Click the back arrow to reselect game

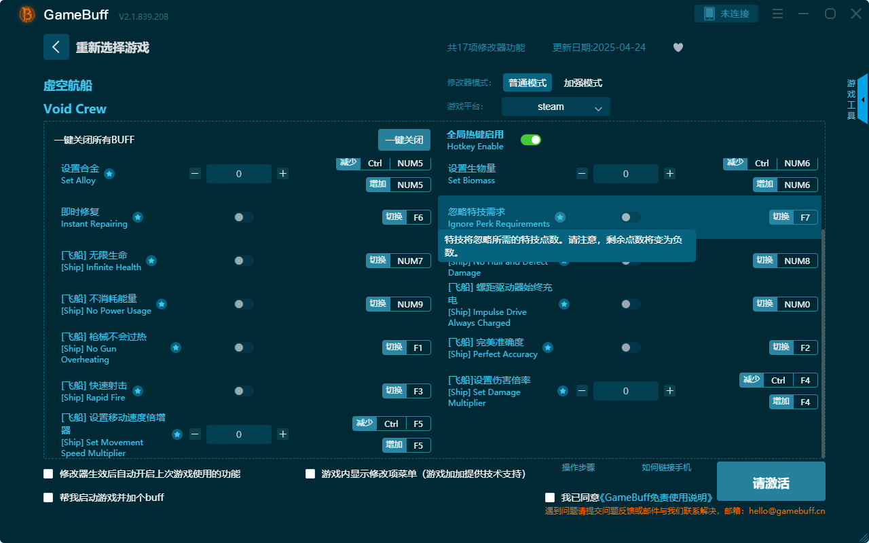click(x=56, y=47)
